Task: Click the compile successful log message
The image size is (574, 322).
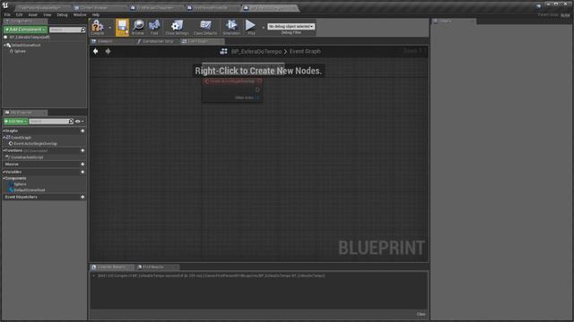Action: (x=212, y=276)
